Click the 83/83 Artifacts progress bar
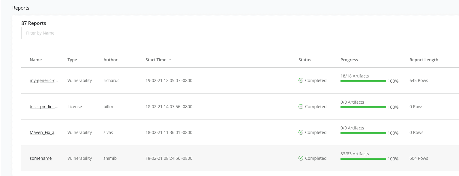Viewport: 459px width, 176px height. click(363, 159)
